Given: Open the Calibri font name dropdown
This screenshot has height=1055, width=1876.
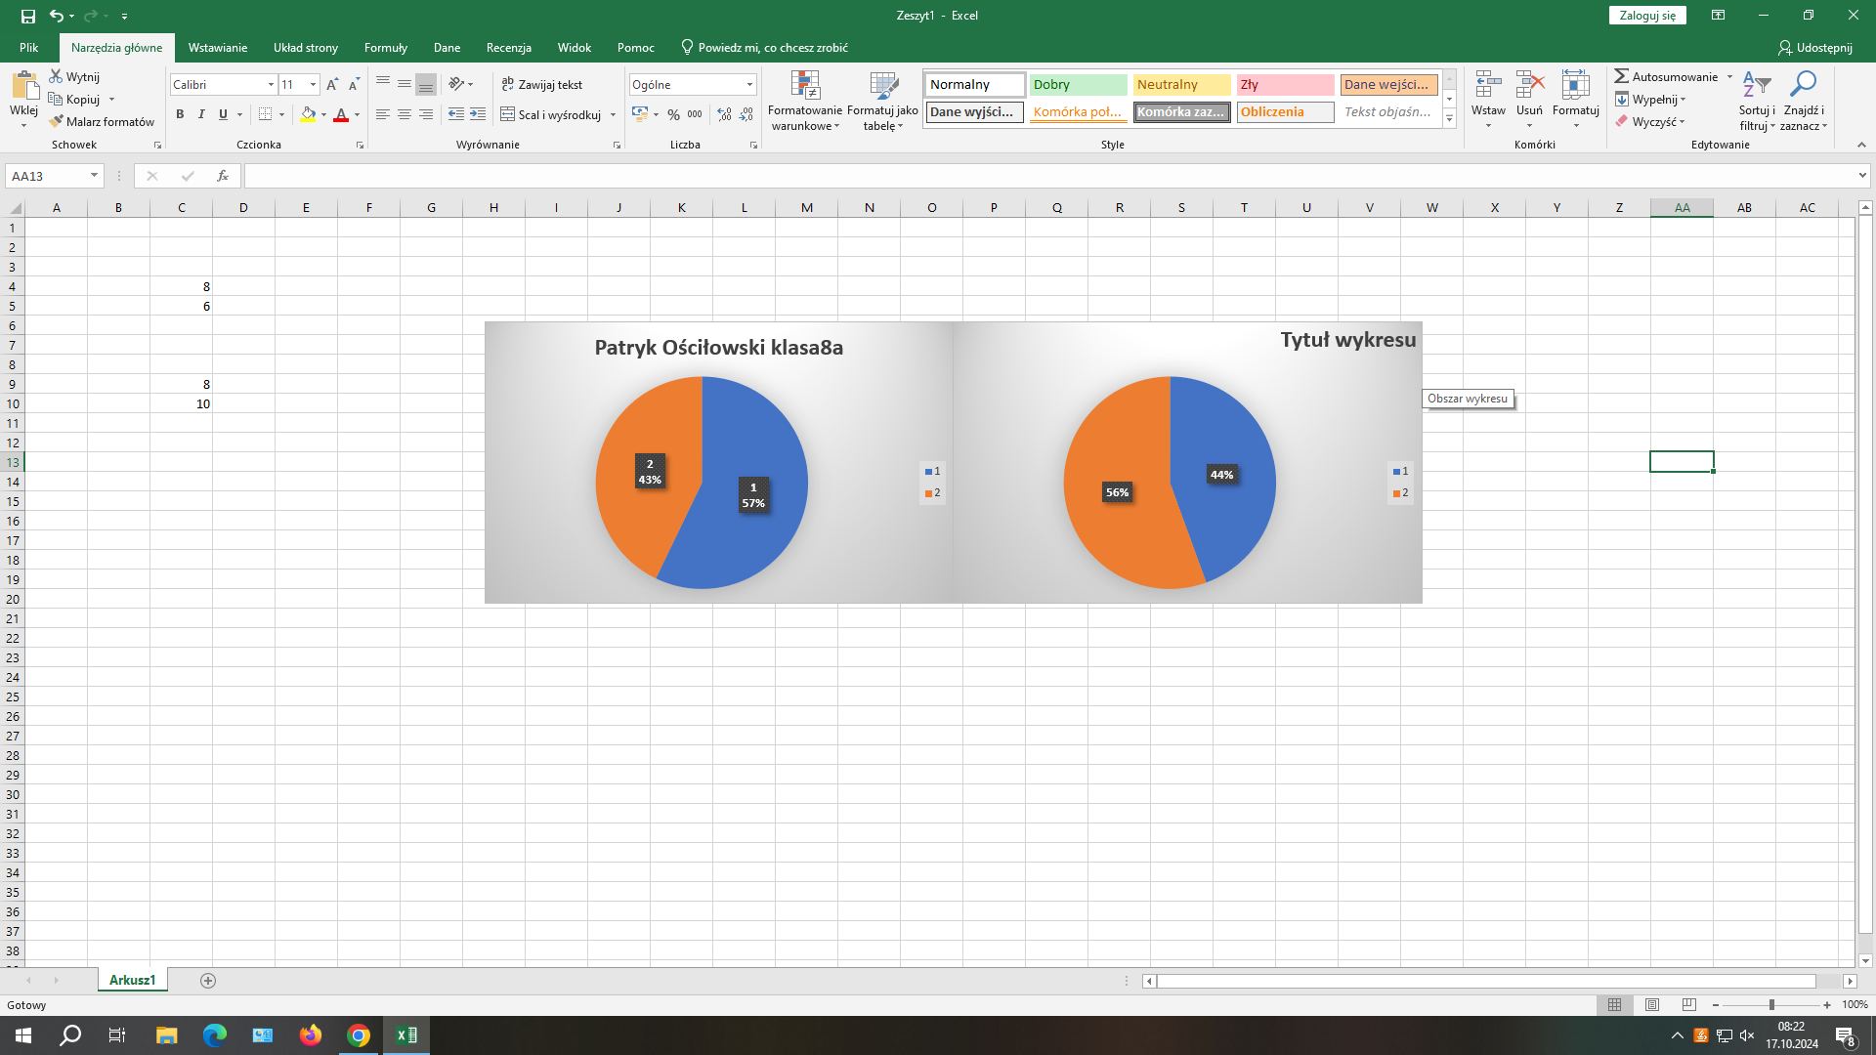Looking at the screenshot, I should (x=271, y=85).
